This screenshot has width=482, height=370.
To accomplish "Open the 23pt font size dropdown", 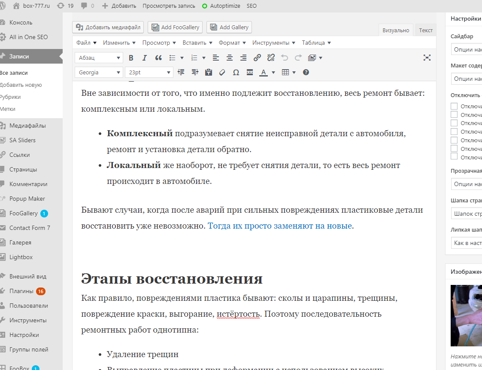I will (149, 72).
